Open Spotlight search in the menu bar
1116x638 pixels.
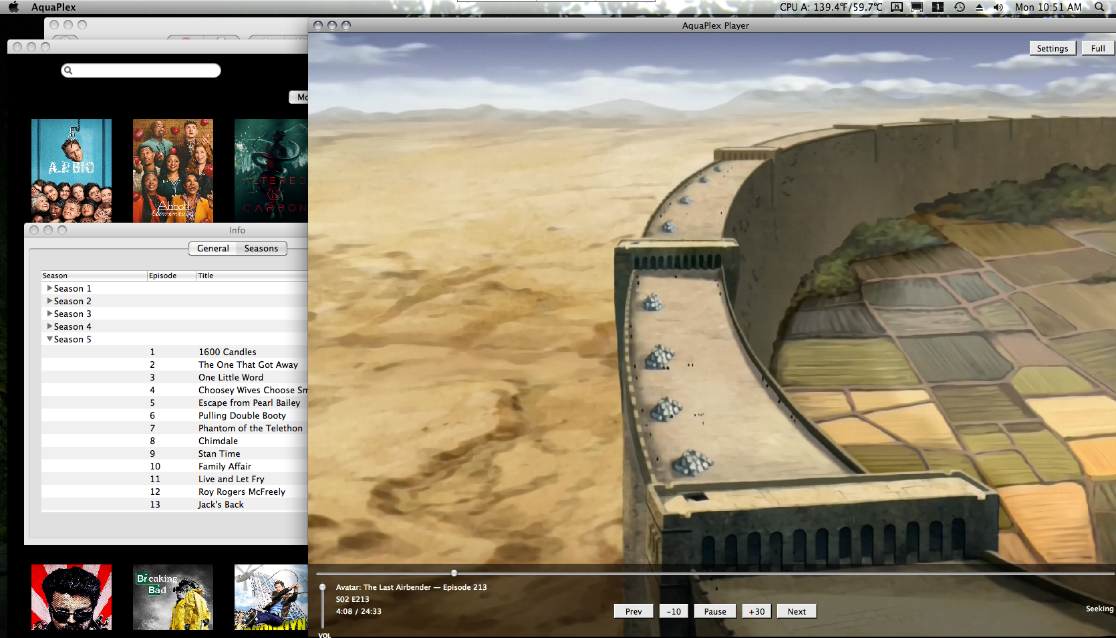click(x=1099, y=7)
